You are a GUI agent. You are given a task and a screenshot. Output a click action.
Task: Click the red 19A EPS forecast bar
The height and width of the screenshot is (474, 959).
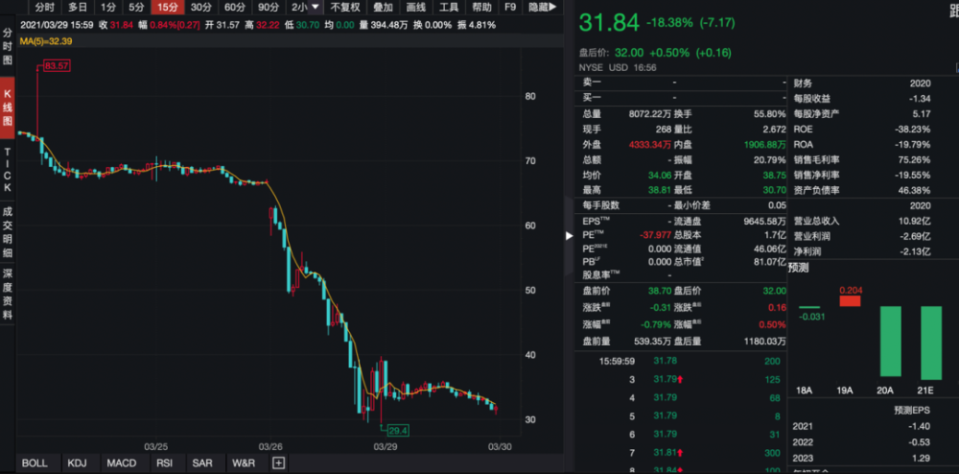851,300
